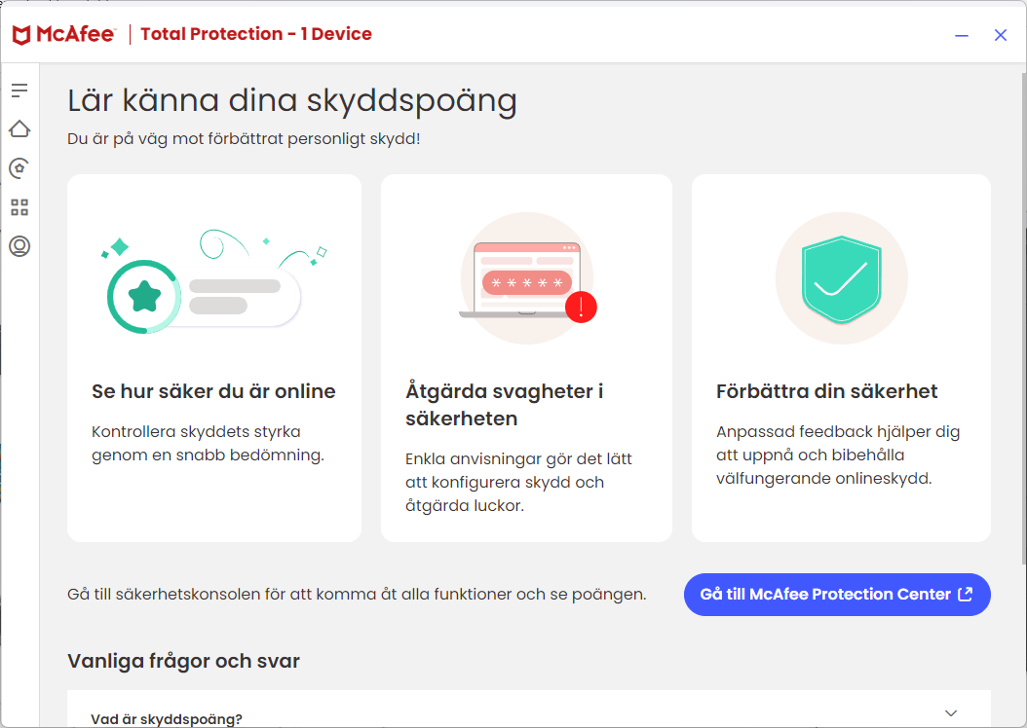Select the Home icon in the sidebar

click(19, 128)
